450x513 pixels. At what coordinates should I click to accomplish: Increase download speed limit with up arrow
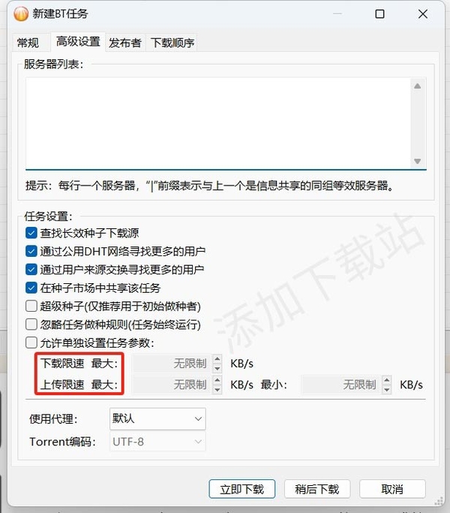pos(217,359)
